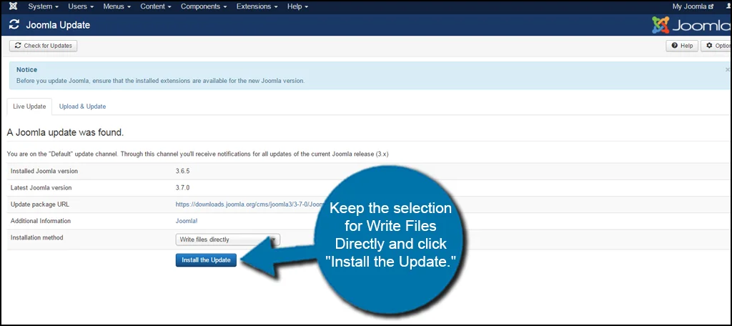Viewport: 732px width, 326px height.
Task: Click the Joomla brand logo at right
Action: coord(691,25)
